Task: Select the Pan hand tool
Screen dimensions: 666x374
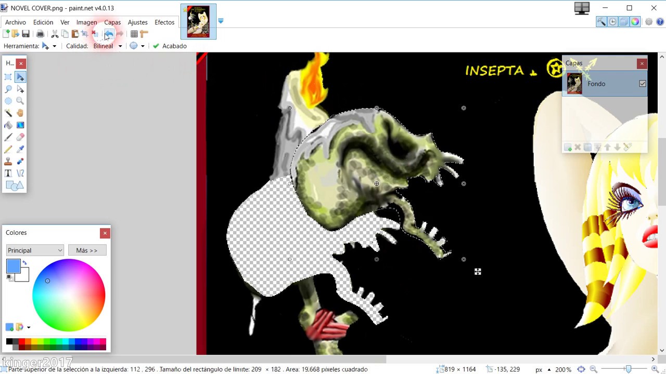Action: [x=20, y=113]
